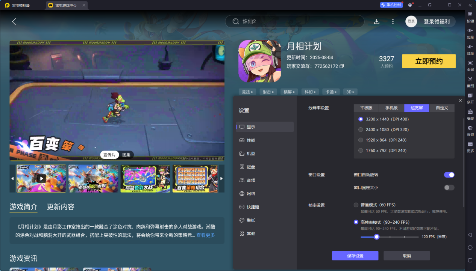Open the 超宽屏 resolution tab
This screenshot has height=271, width=476.
417,108
